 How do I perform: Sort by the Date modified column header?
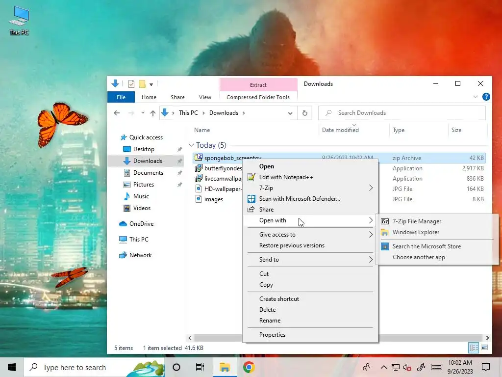[x=340, y=130]
